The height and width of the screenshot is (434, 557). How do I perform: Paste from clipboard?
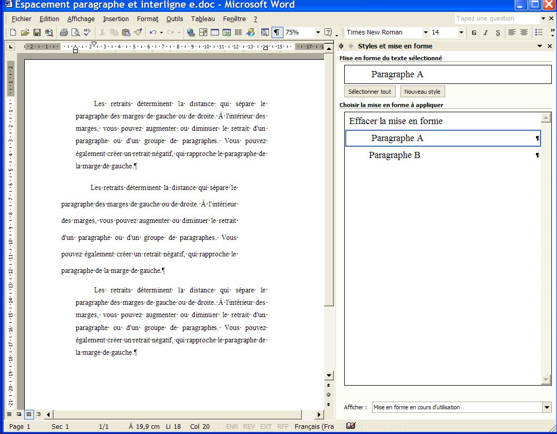point(126,32)
